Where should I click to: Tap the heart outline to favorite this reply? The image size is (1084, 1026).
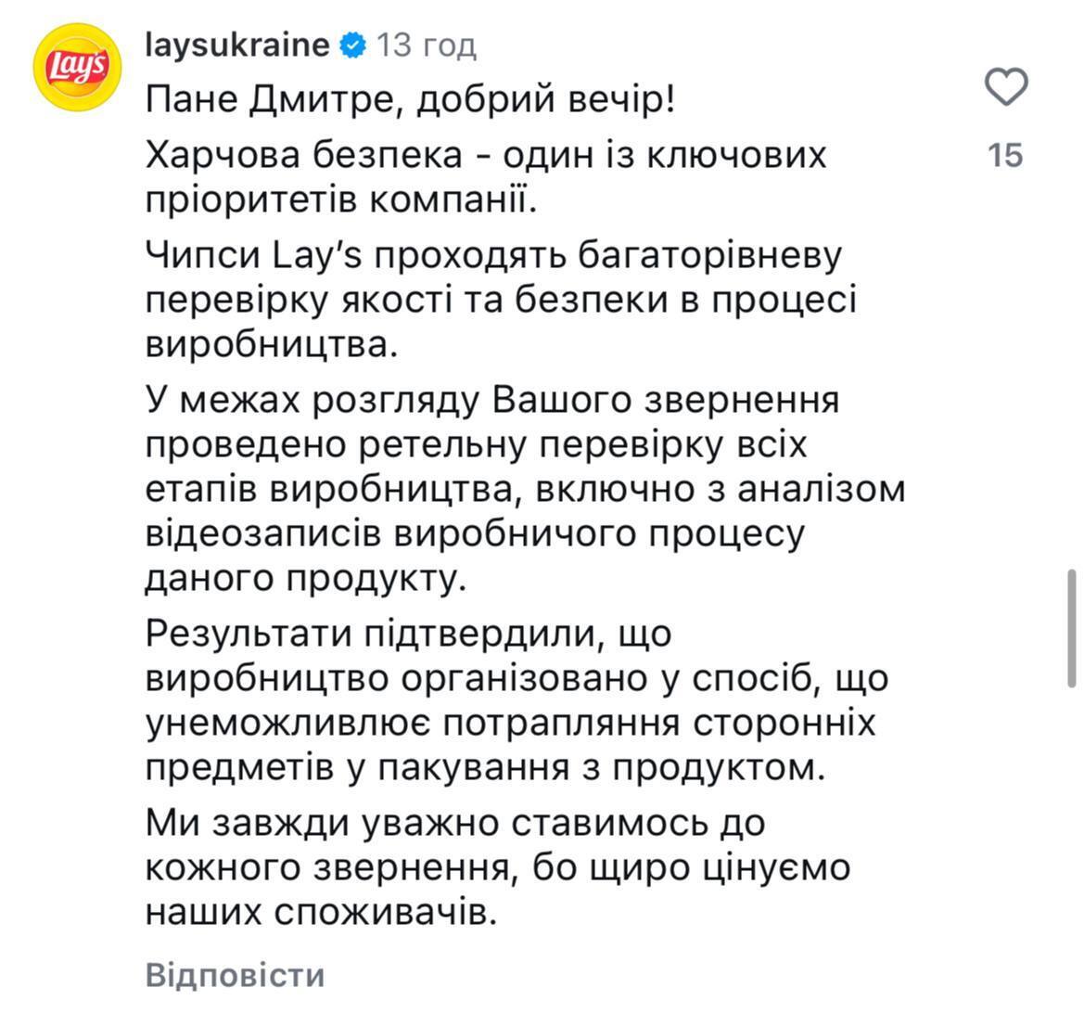[1007, 85]
